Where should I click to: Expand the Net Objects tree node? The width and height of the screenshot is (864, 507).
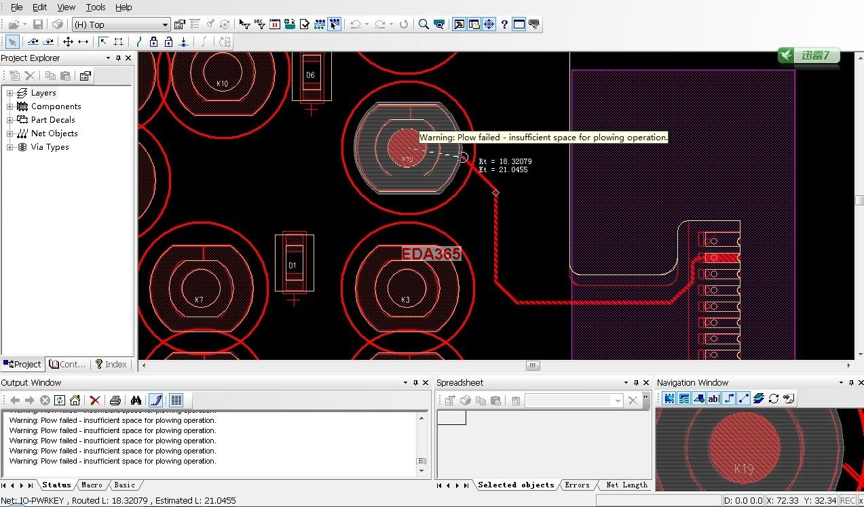click(10, 134)
